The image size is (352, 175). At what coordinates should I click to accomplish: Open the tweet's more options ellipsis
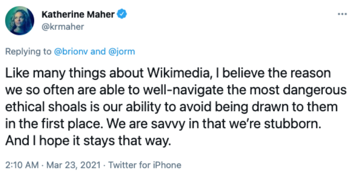[342, 14]
